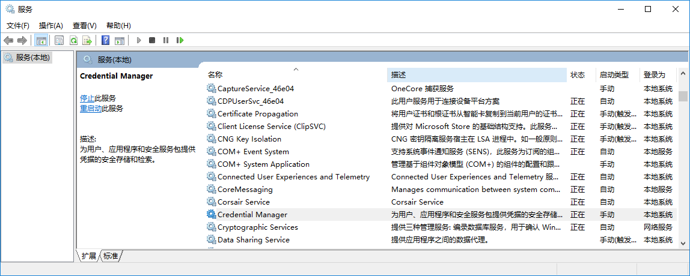The height and width of the screenshot is (276, 690).
Task: Click the 停止 link to stop the service
Action: click(87, 98)
